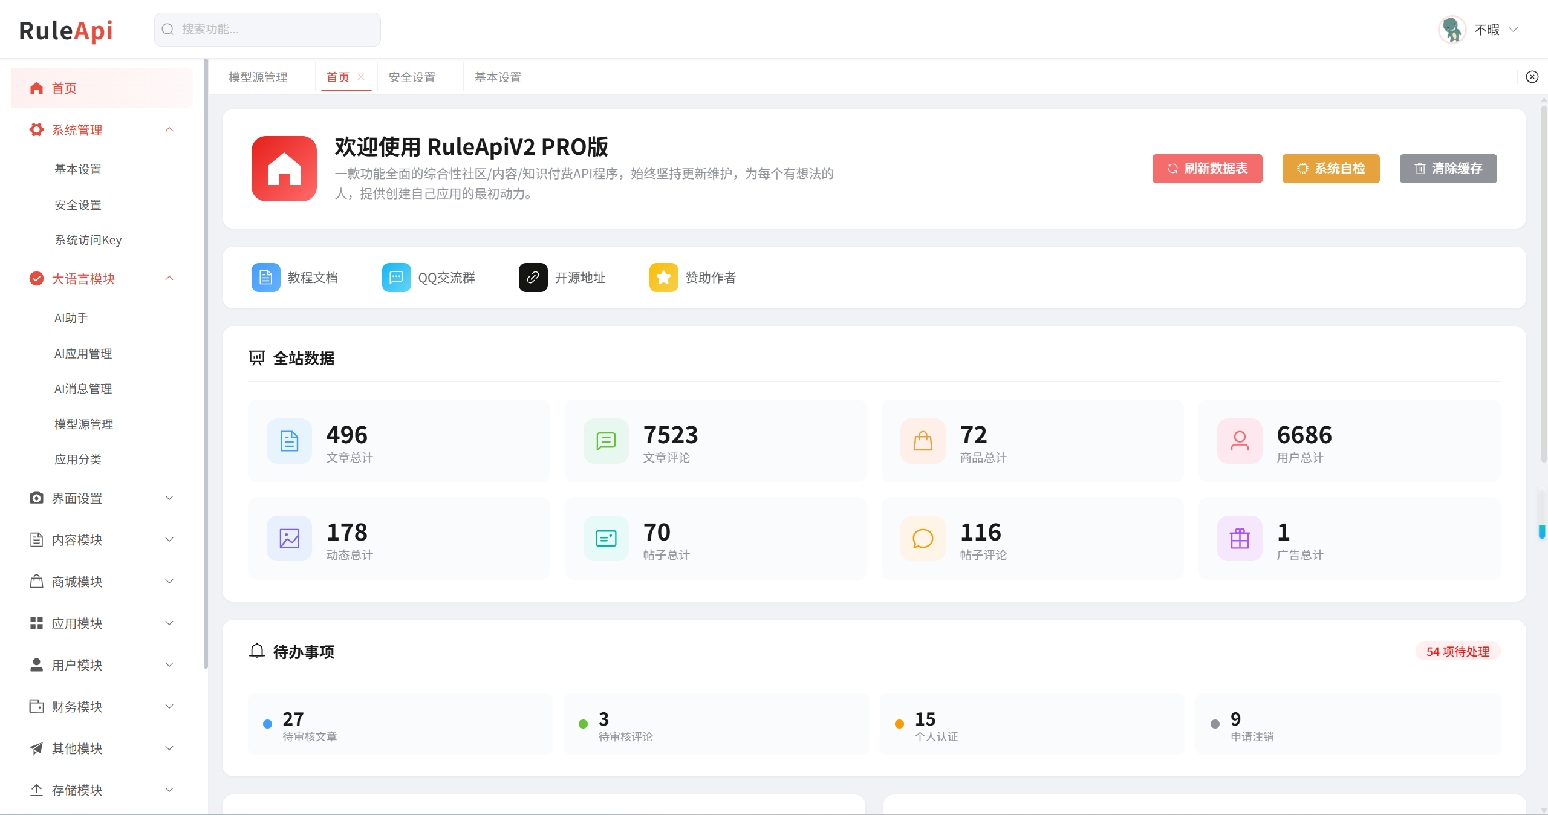Screen dimensions: 1548x815
Task: Expand the 商城模块 menu chevron
Action: click(169, 582)
